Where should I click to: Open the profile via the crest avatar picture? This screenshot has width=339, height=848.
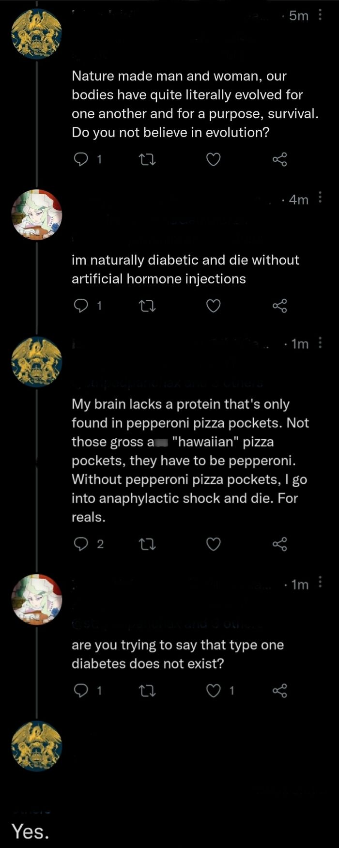click(36, 33)
